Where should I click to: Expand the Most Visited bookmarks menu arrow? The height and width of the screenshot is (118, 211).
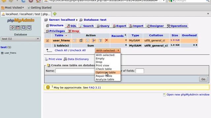[23, 8]
